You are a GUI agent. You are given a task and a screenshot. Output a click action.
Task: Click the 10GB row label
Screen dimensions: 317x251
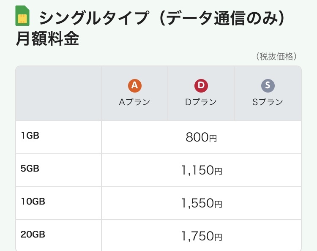[33, 201]
